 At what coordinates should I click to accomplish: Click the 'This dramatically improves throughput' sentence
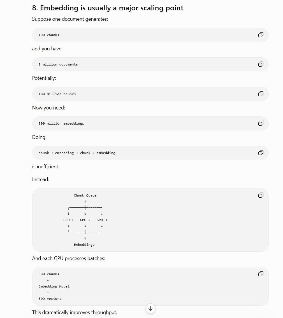75,312
